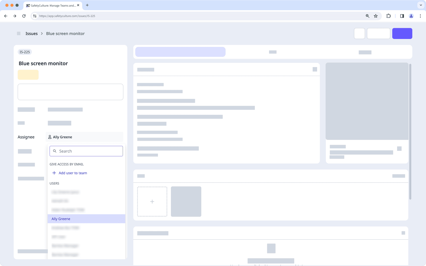The height and width of the screenshot is (266, 426).
Task: Click the browser profile avatar icon
Action: 411,16
